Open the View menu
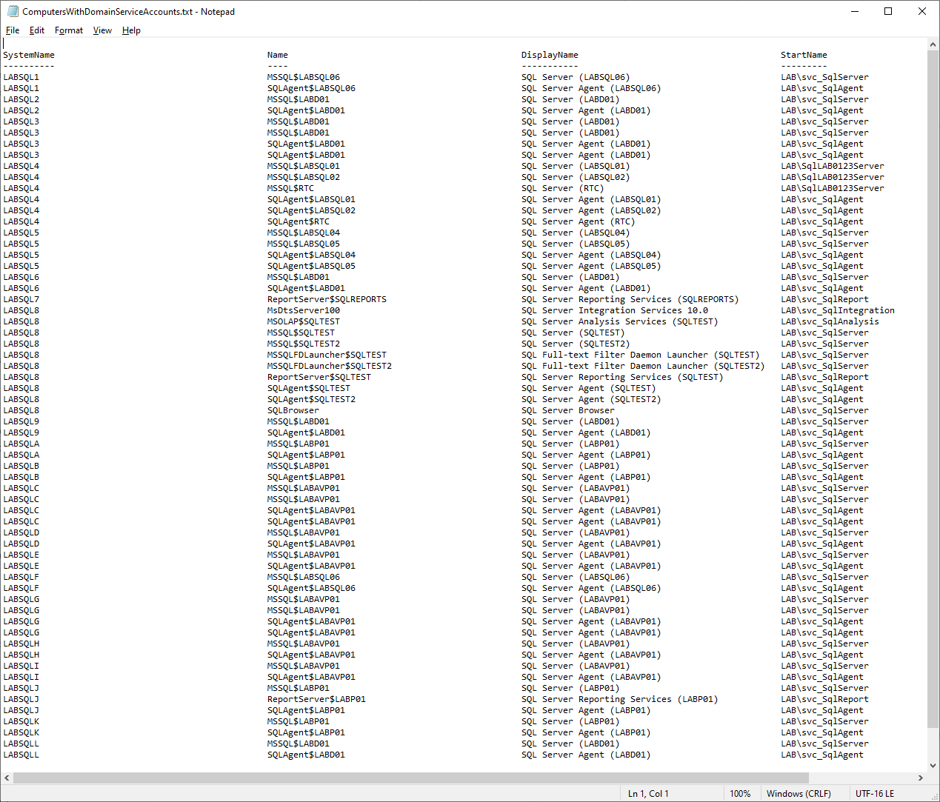This screenshot has width=940, height=802. (102, 30)
